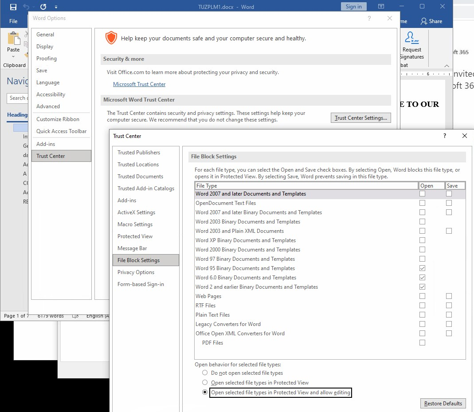Open the Form-based Sign-in section
The height and width of the screenshot is (412, 474).
(x=146, y=284)
